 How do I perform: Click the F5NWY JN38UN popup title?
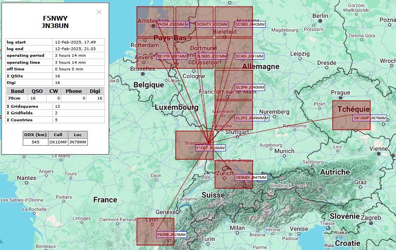click(55, 22)
